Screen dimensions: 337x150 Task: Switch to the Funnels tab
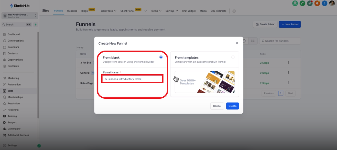click(59, 11)
